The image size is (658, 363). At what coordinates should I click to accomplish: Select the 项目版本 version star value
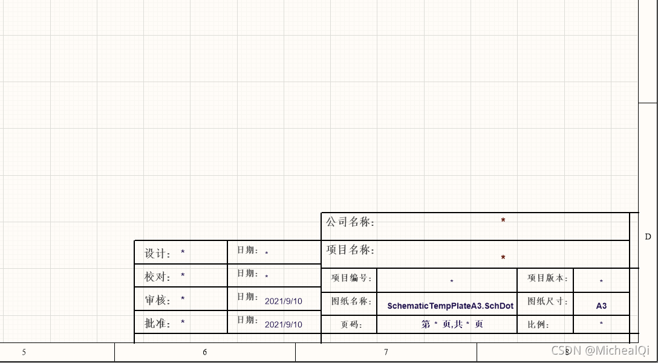coord(601,281)
